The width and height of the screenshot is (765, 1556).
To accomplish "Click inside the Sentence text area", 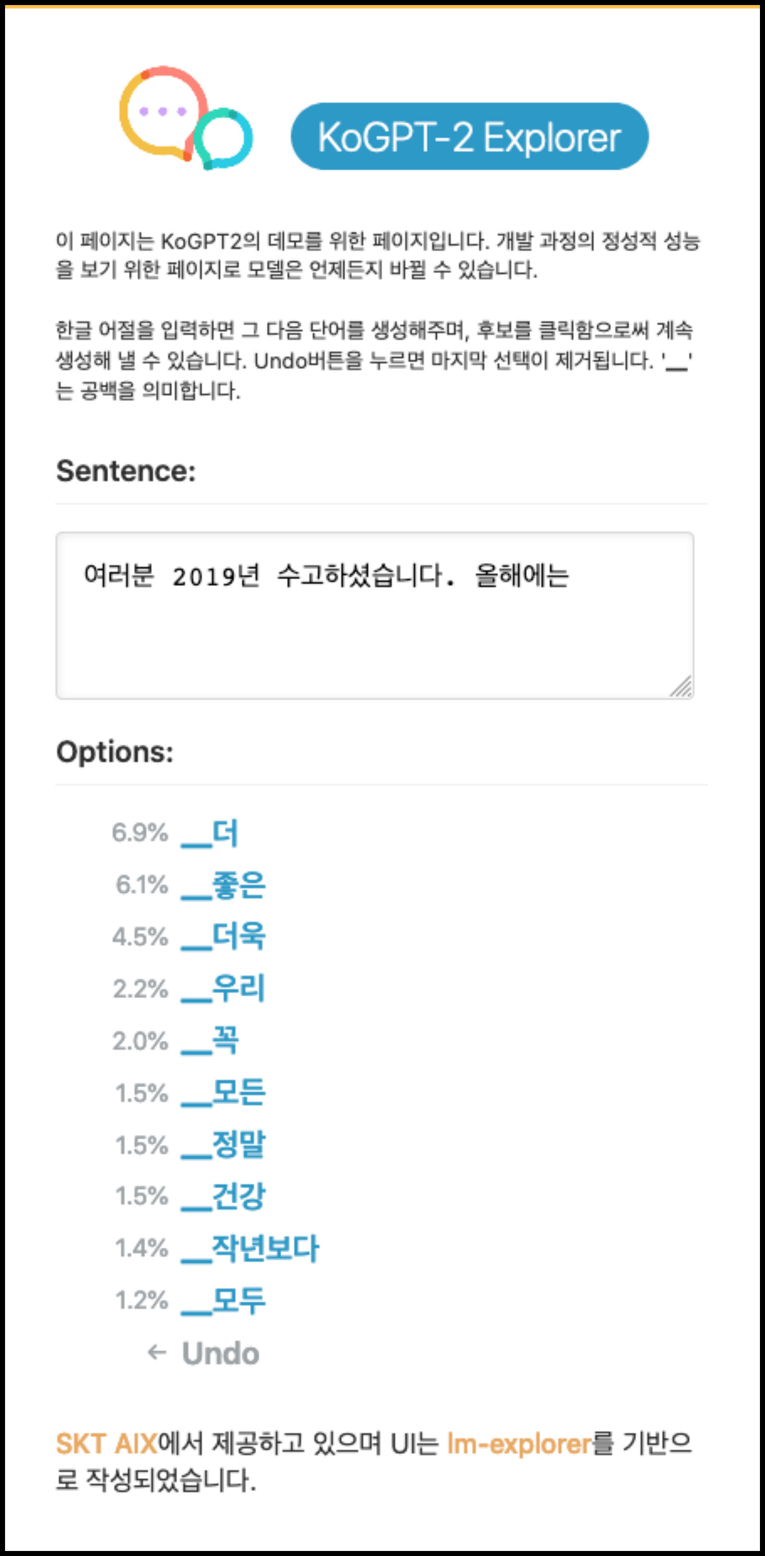I will pyautogui.click(x=374, y=615).
